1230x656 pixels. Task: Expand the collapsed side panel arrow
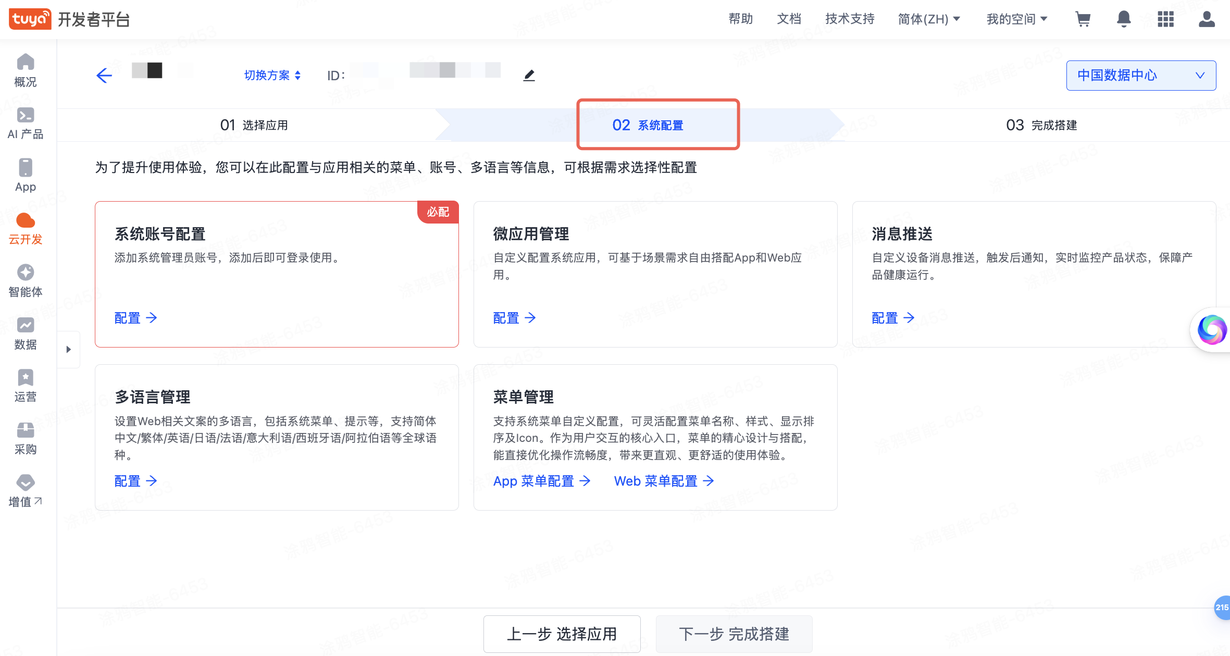coord(68,350)
